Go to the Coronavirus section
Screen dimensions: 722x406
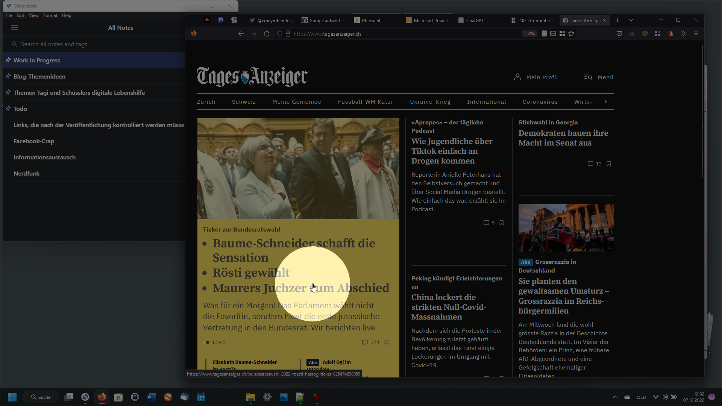click(x=540, y=102)
